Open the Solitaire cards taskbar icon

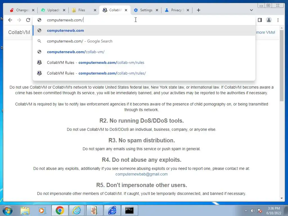[94, 210]
